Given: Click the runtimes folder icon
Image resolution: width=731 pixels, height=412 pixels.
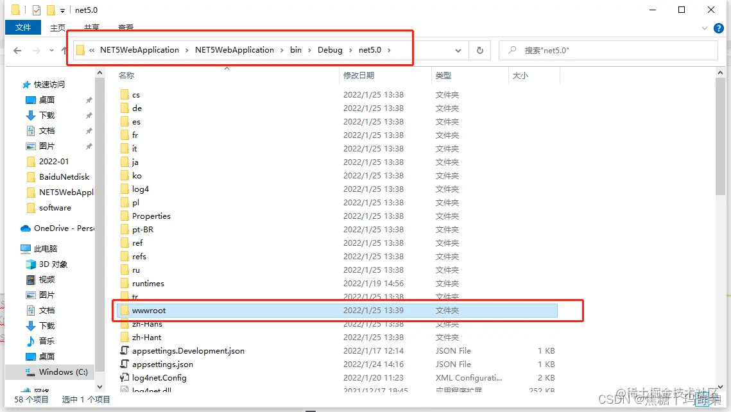Looking at the screenshot, I should pos(125,284).
